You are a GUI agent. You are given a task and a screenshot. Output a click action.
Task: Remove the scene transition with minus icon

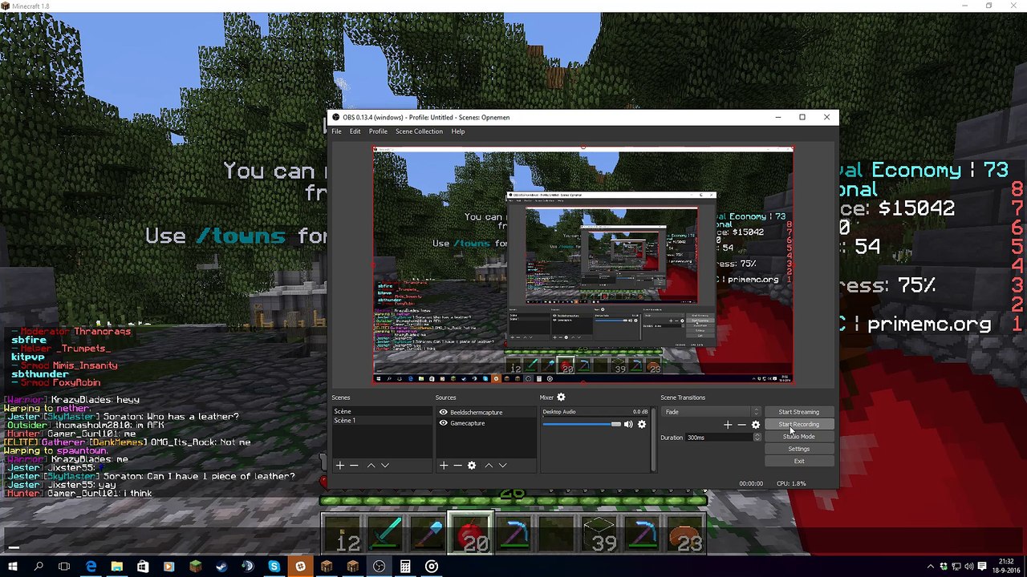741,425
